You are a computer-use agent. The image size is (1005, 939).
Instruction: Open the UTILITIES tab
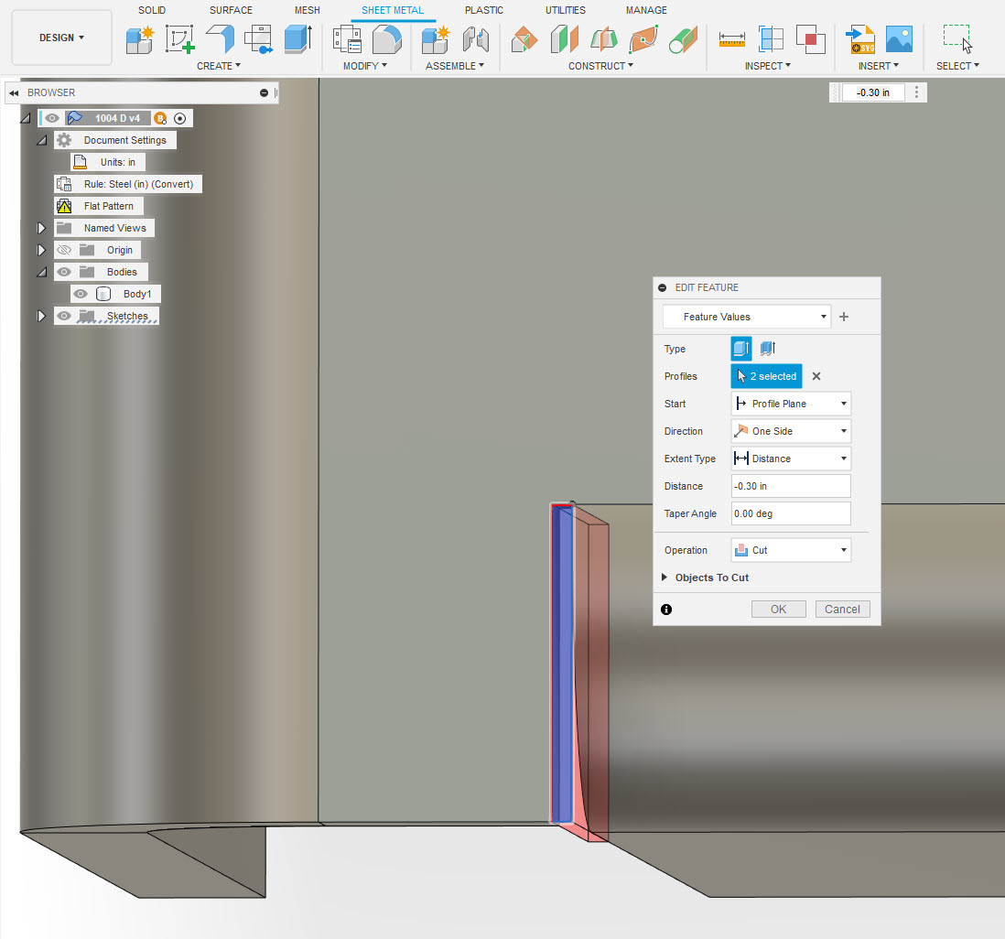click(565, 10)
